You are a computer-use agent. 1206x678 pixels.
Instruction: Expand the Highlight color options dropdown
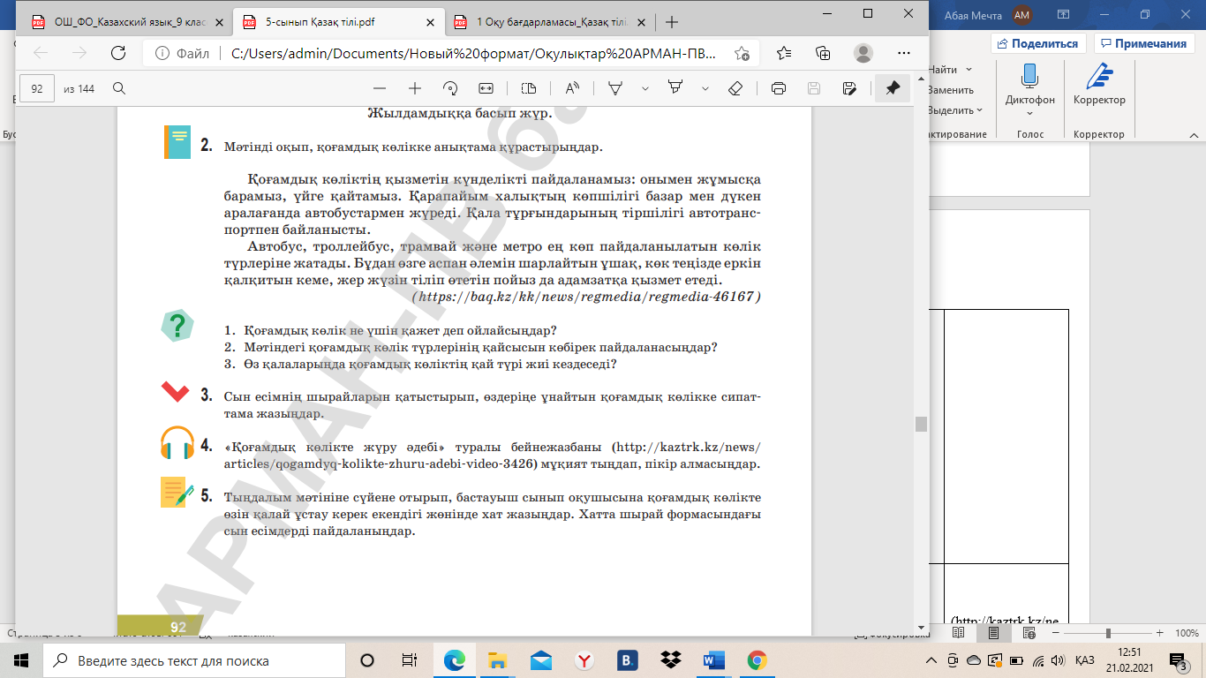pyautogui.click(x=705, y=88)
